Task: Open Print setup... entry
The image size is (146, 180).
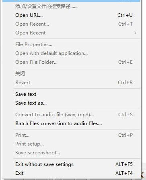Action: click(71, 144)
